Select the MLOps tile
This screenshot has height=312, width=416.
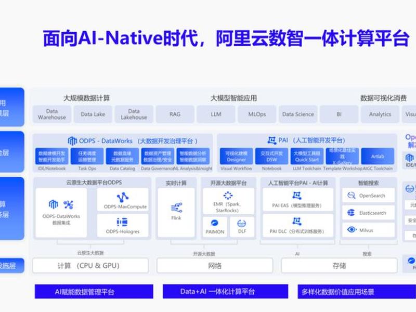[x=257, y=114]
